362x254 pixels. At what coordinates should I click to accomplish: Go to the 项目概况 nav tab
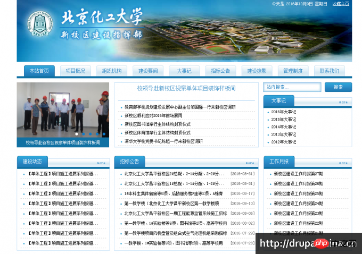[76, 71]
